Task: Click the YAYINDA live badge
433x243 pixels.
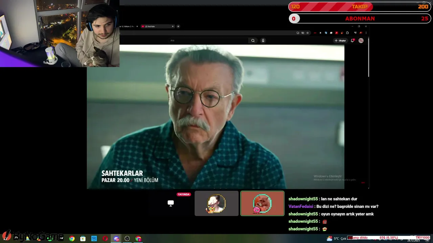Action: pos(184,194)
